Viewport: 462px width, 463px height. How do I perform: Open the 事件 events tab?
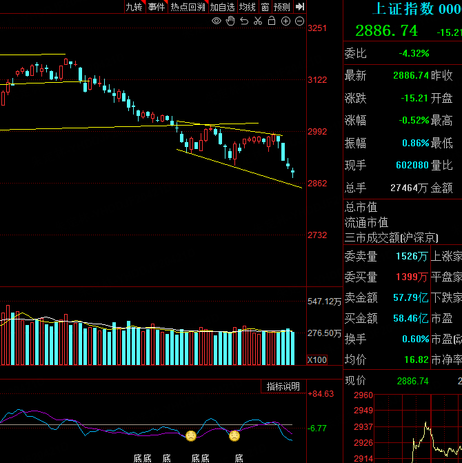point(157,7)
